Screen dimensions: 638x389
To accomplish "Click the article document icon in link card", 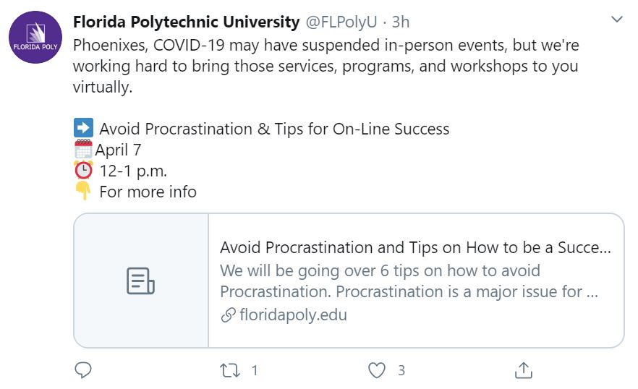I will (x=140, y=281).
